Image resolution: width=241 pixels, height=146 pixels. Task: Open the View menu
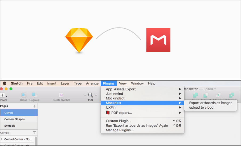tap(123, 83)
